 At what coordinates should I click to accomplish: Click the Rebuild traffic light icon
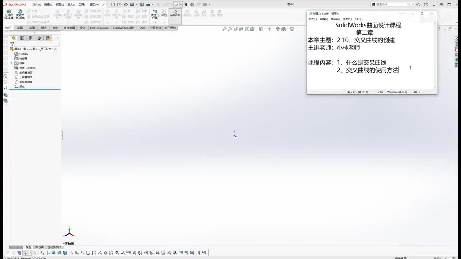(x=186, y=4)
